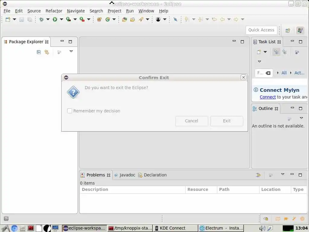Open the Run configurations dropdown arrow
This screenshot has width=309, height=232.
pyautogui.click(x=62, y=19)
